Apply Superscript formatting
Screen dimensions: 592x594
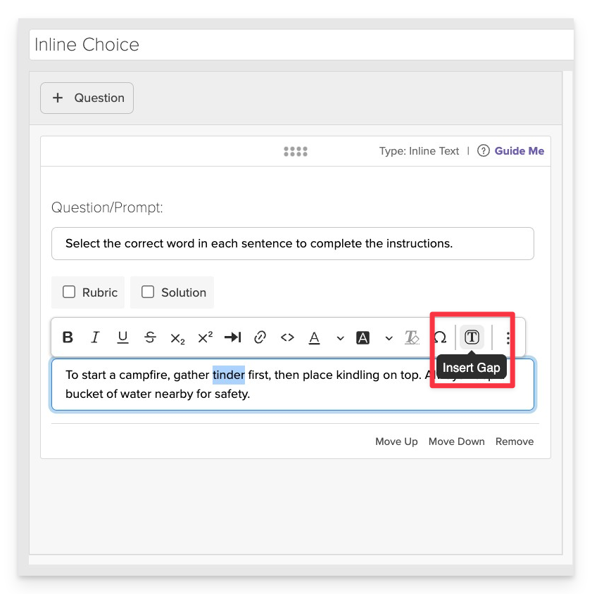[205, 337]
